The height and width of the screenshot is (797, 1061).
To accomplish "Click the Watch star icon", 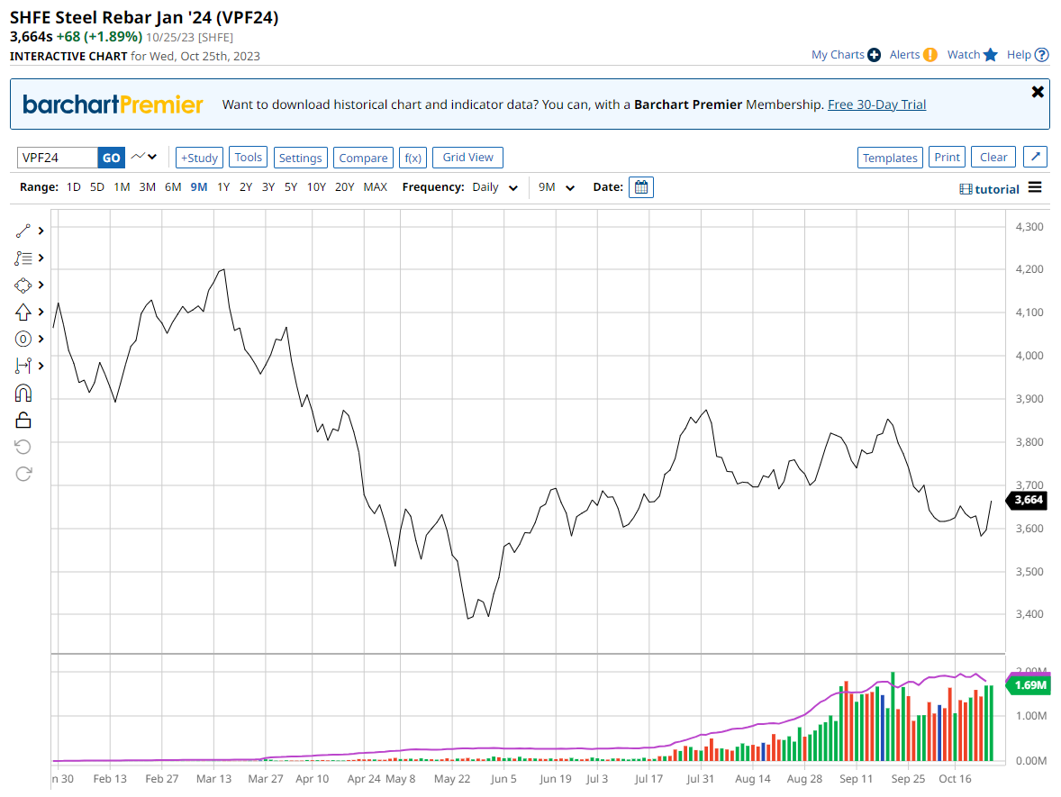I will click(991, 55).
